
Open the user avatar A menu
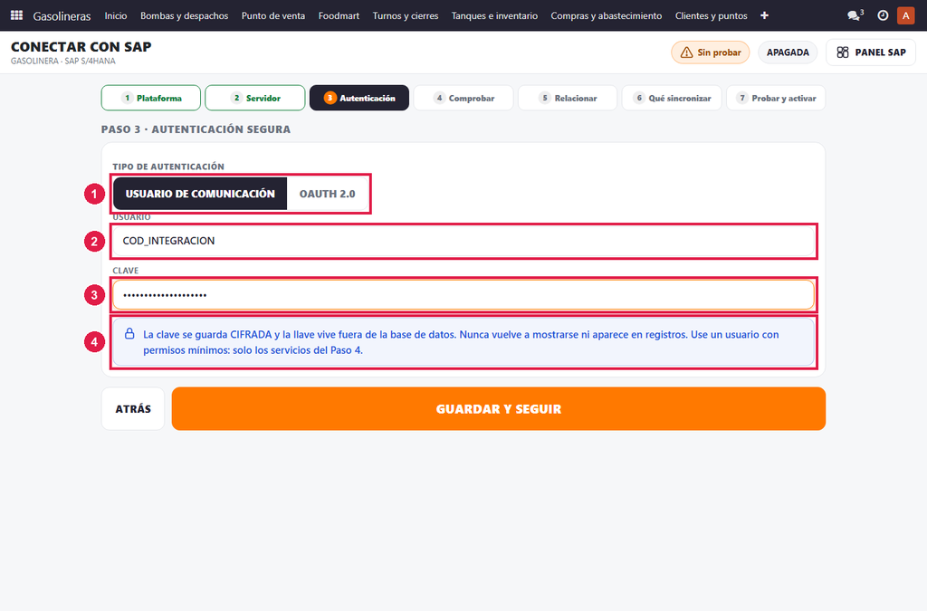[x=905, y=15]
